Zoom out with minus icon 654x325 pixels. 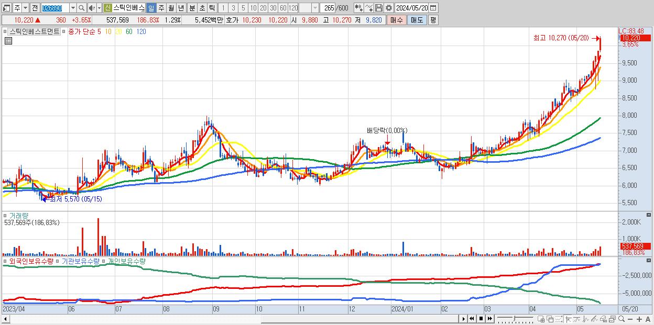(x=630, y=319)
